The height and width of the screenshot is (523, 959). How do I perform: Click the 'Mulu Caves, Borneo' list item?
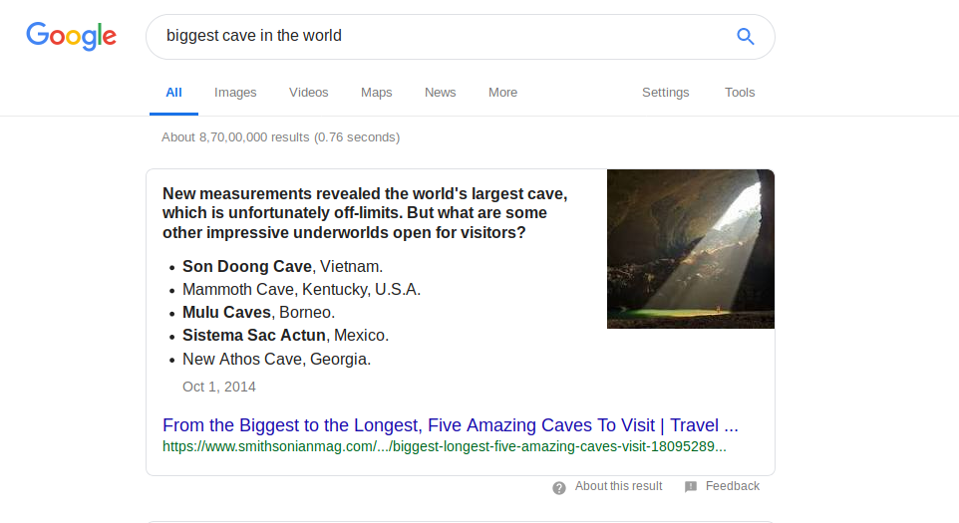(259, 313)
